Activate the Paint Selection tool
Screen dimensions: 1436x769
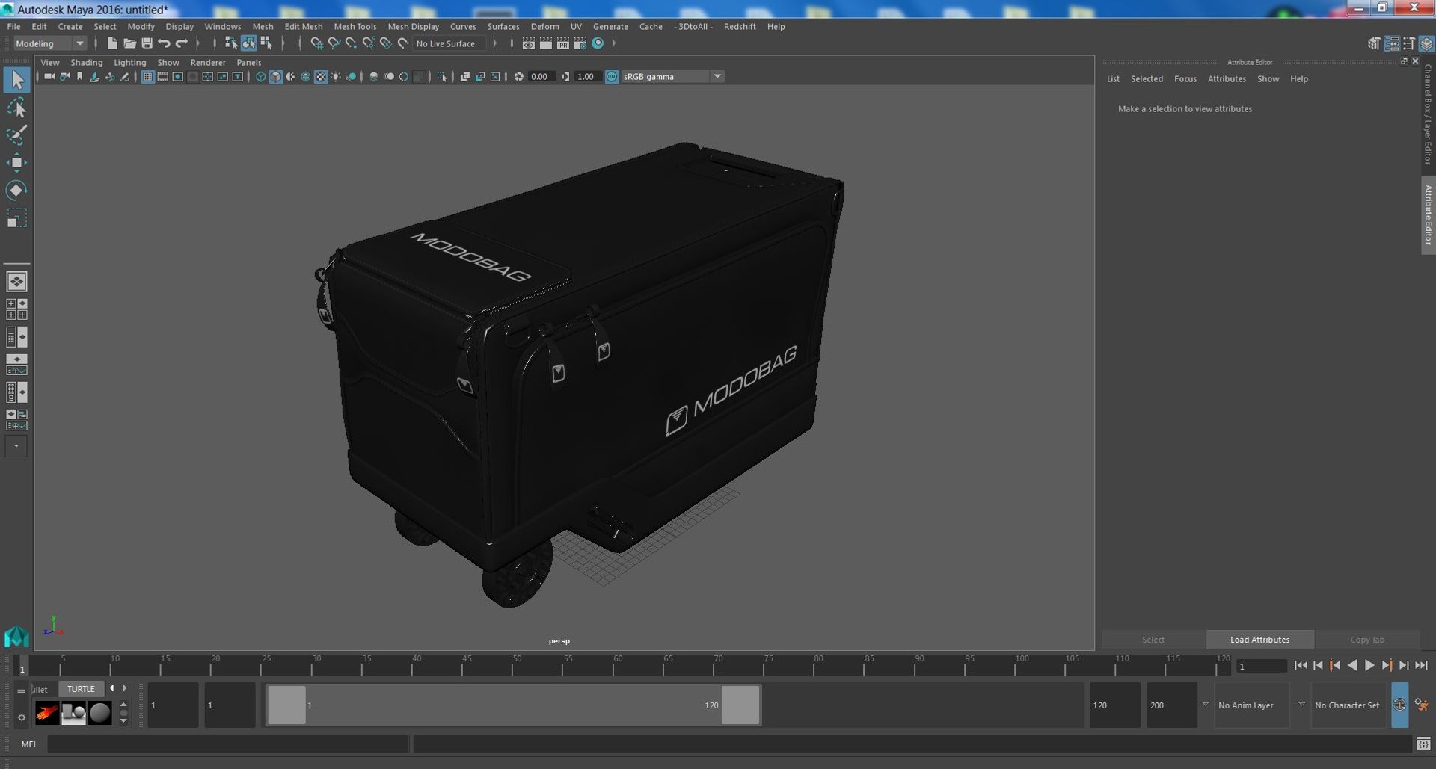tap(16, 135)
